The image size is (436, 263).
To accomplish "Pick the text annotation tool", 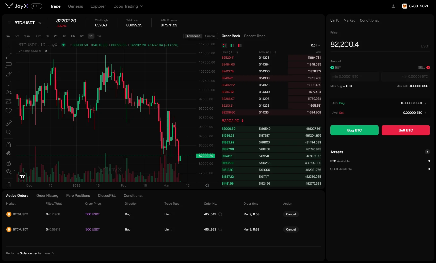I will (x=9, y=83).
